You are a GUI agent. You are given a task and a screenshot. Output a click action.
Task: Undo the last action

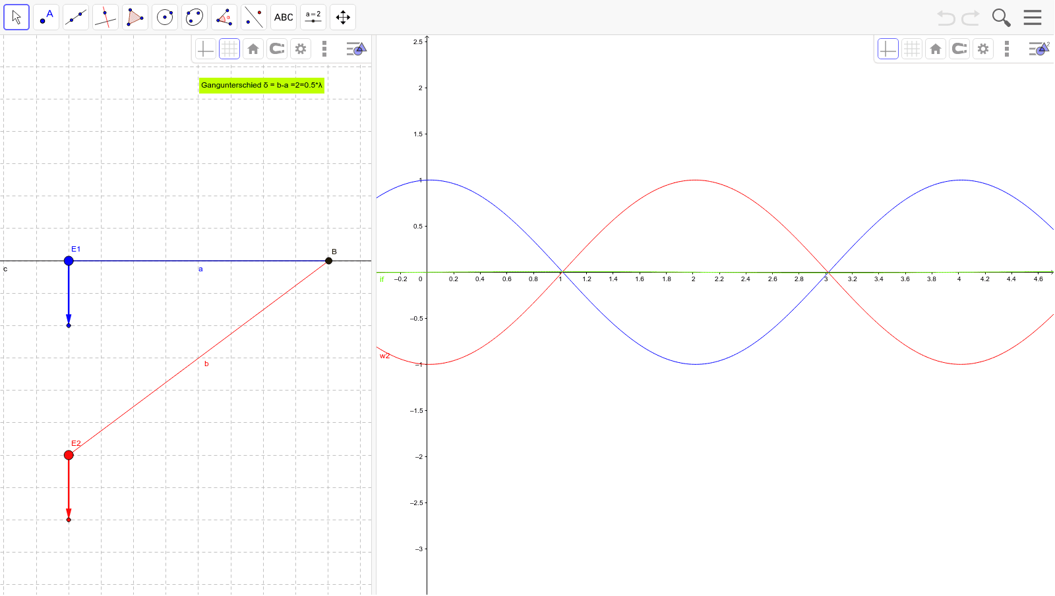946,18
